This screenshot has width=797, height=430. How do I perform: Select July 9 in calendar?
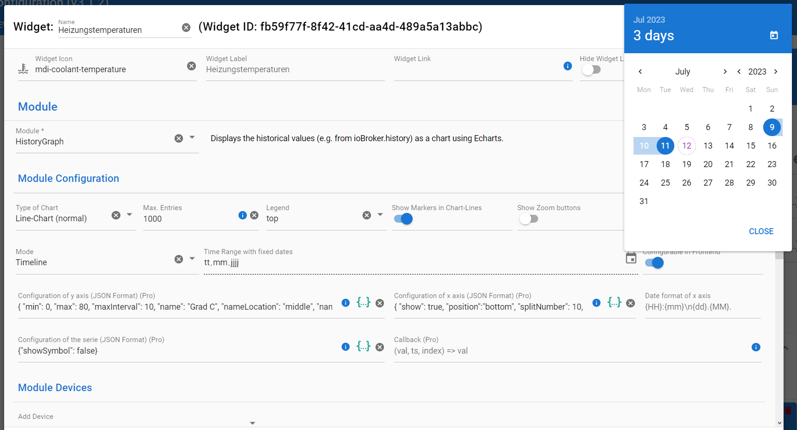pos(772,127)
